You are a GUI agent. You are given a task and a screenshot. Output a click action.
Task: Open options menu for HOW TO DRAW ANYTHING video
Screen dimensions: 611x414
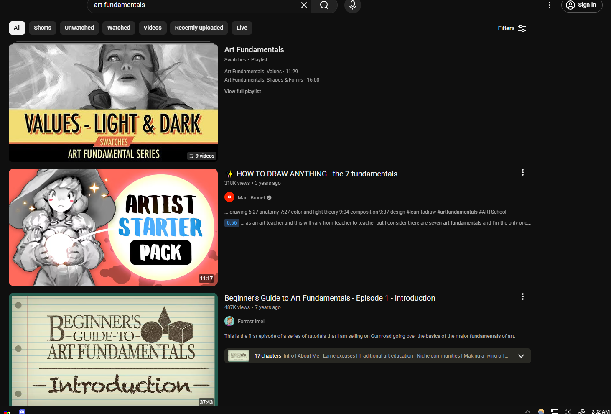coord(522,172)
